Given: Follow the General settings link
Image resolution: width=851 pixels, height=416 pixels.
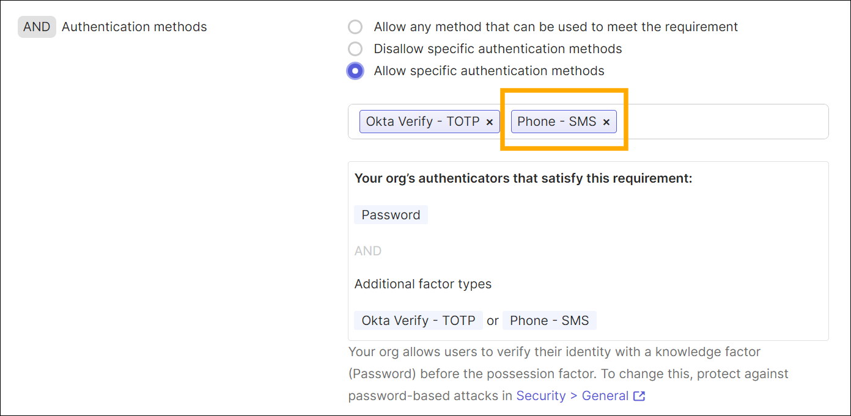Looking at the screenshot, I should click(x=606, y=396).
